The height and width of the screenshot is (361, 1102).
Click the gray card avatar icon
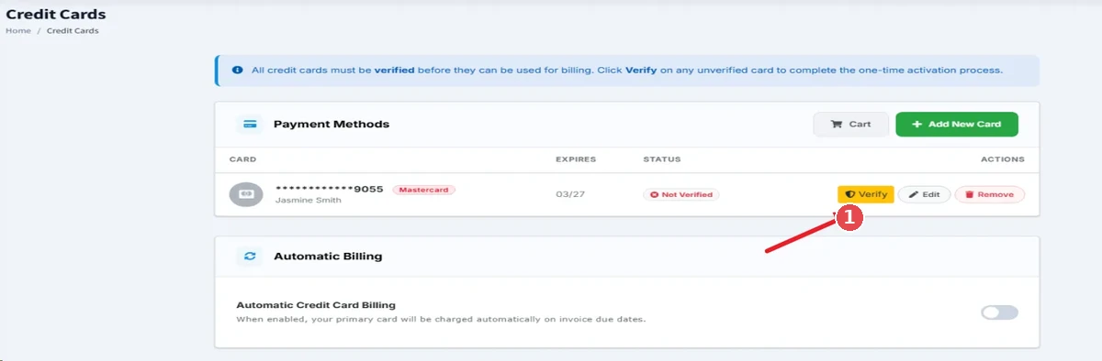[x=246, y=194]
